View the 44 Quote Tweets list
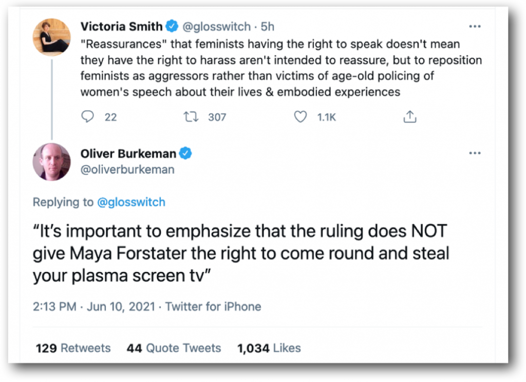This screenshot has height=382, width=526. [174, 348]
